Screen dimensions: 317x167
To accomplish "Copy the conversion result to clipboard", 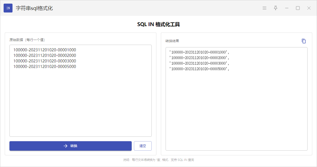I will (x=304, y=41).
